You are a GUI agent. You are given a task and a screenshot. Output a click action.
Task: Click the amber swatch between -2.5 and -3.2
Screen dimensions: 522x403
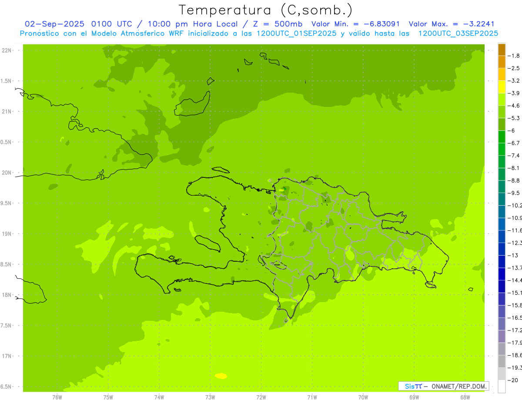pos(502,74)
